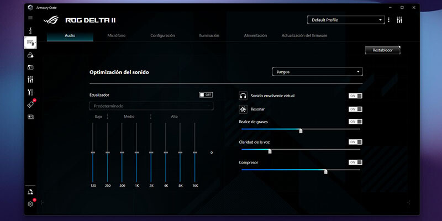
Task: Click the Armoury Crate logo in title bar
Action: [x=30, y=8]
